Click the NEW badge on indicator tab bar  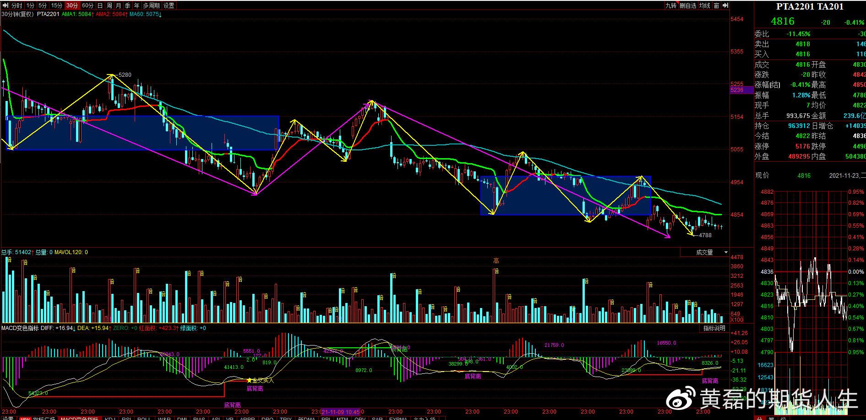coord(25,418)
